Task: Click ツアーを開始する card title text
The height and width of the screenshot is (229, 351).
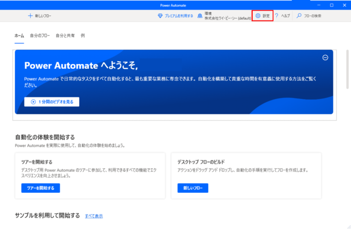Action: pos(37,162)
